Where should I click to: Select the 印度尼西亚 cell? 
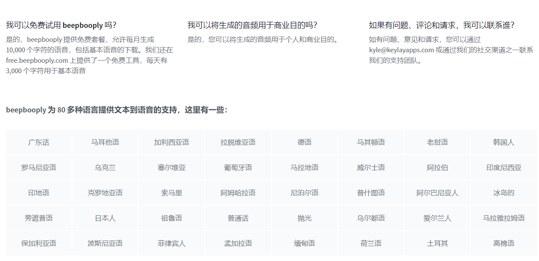[504, 167]
